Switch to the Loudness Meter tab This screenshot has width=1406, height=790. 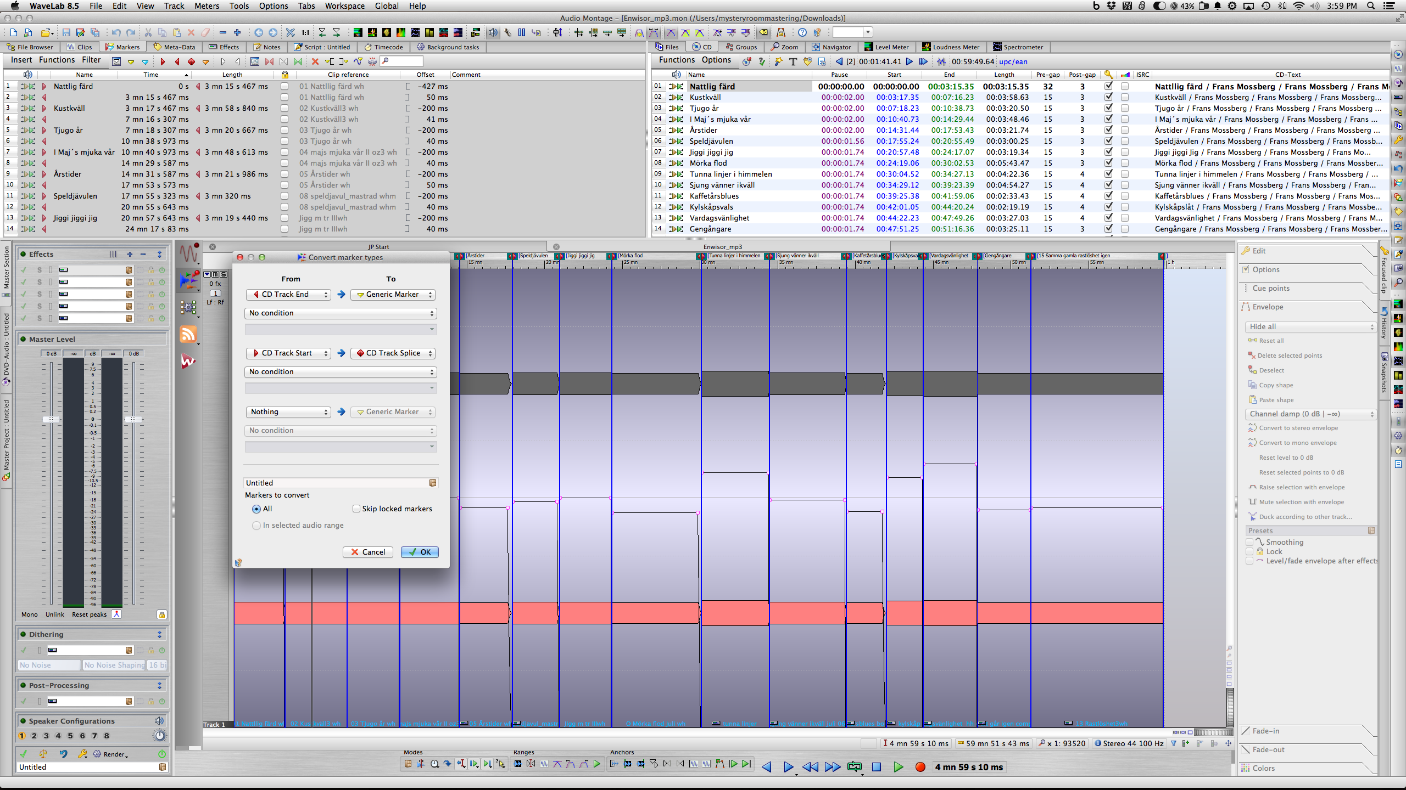tap(950, 47)
